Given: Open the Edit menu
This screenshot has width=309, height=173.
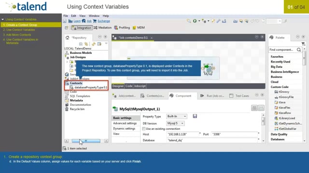Looking at the screenshot, I should tap(73, 16).
